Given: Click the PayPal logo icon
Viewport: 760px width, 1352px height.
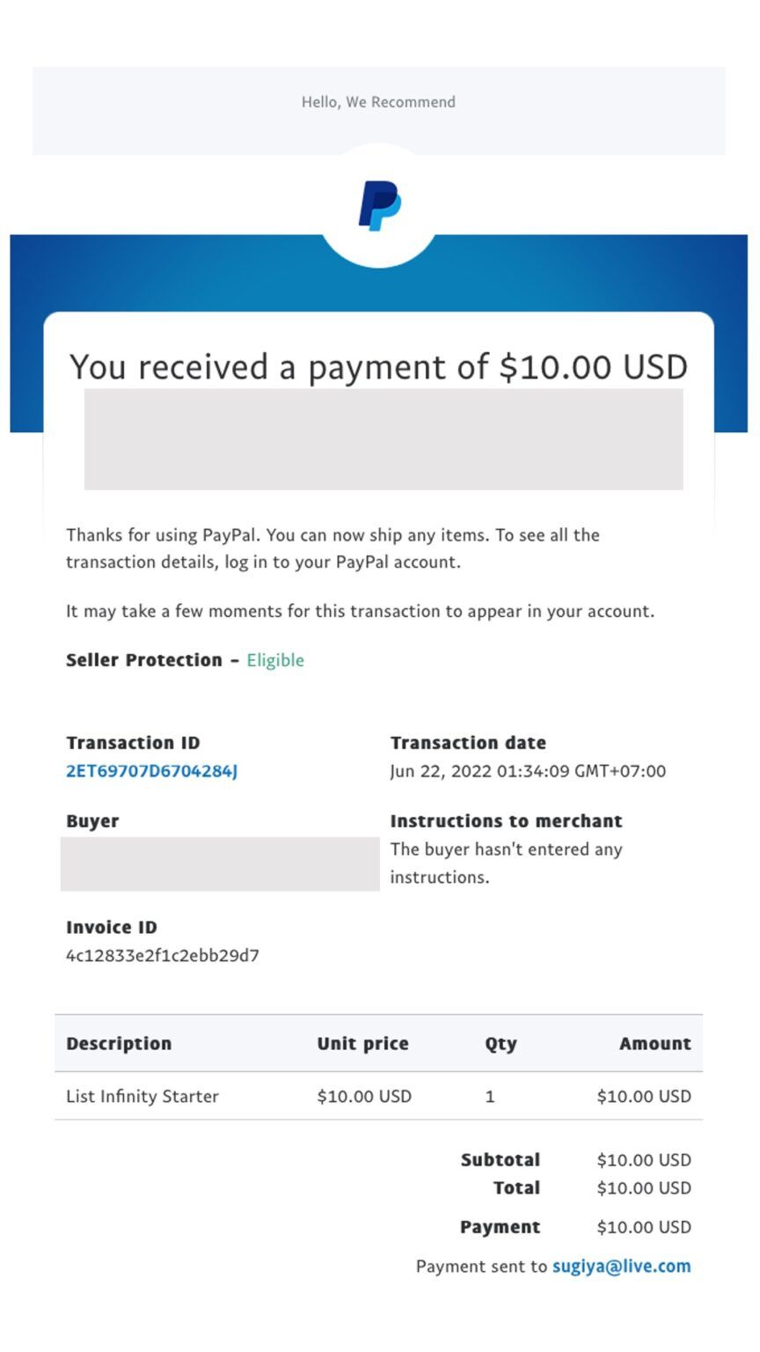Looking at the screenshot, I should pyautogui.click(x=379, y=206).
